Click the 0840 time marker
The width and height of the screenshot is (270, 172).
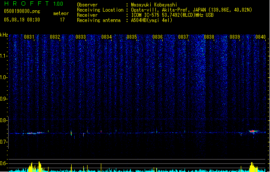tap(261, 37)
